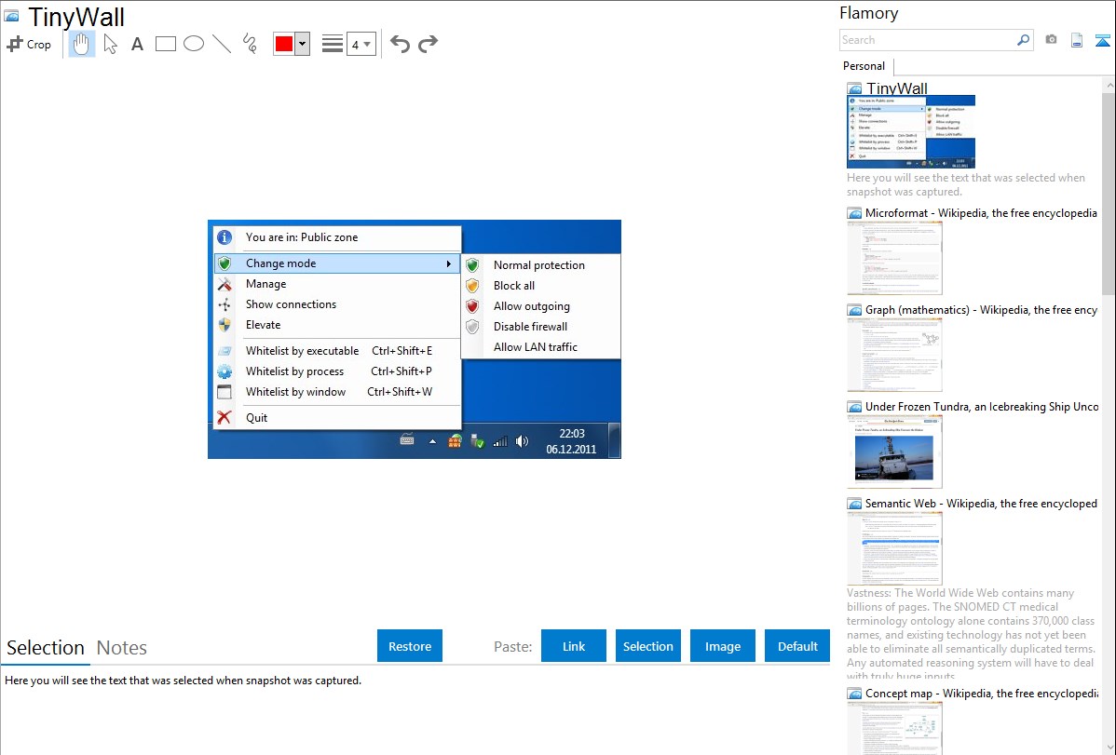Pick the ellipse shape tool

pyautogui.click(x=193, y=44)
